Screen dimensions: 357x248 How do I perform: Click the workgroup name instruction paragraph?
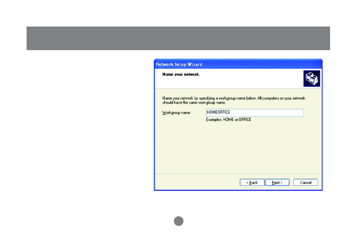pyautogui.click(x=234, y=100)
